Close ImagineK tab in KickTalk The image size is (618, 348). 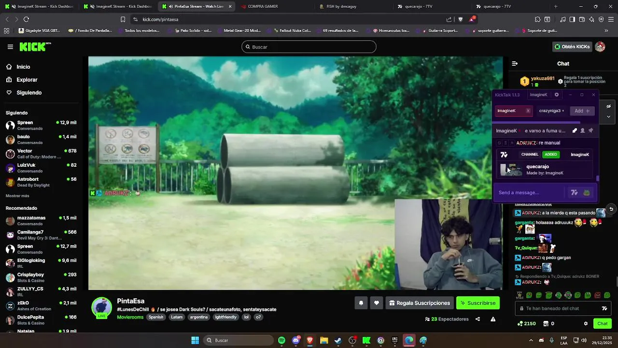point(528,111)
